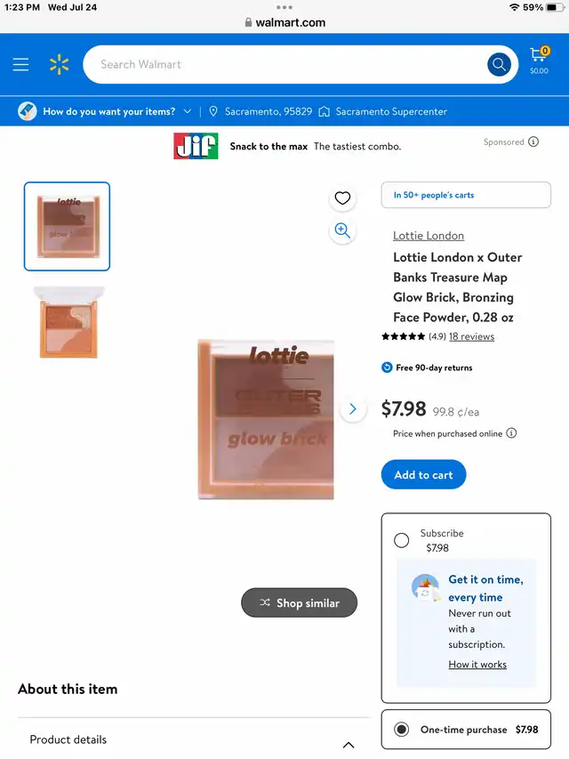Show next product image with arrow
This screenshot has width=569, height=759.
tap(353, 409)
